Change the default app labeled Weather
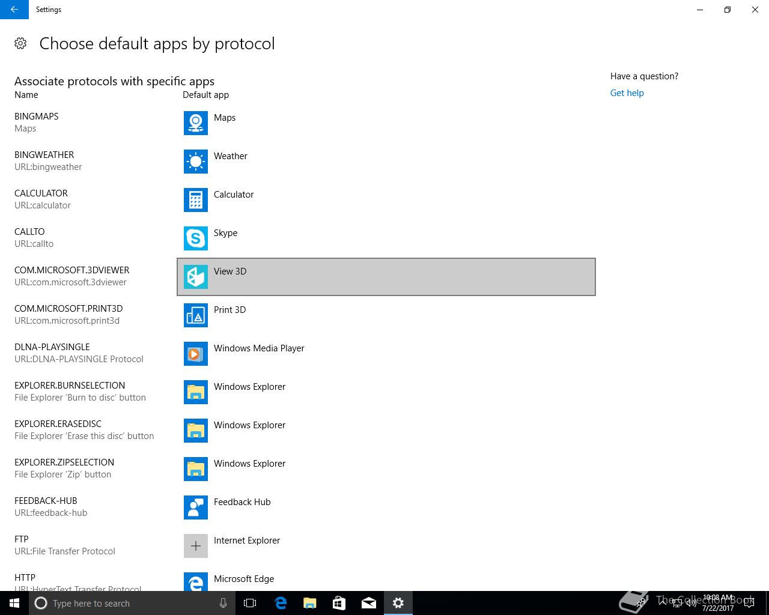Viewport: 769px width, 615px height. pos(231,156)
